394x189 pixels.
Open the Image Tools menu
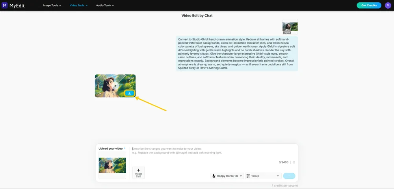[x=52, y=5]
